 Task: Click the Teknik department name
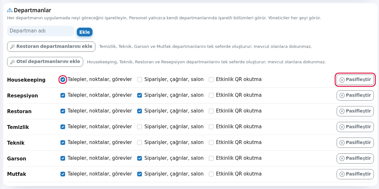[16, 143]
